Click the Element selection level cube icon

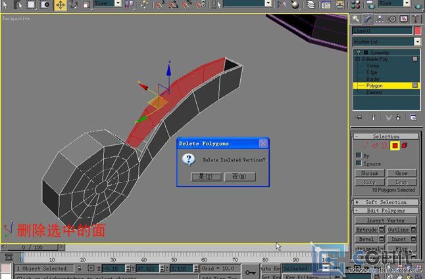(405, 146)
